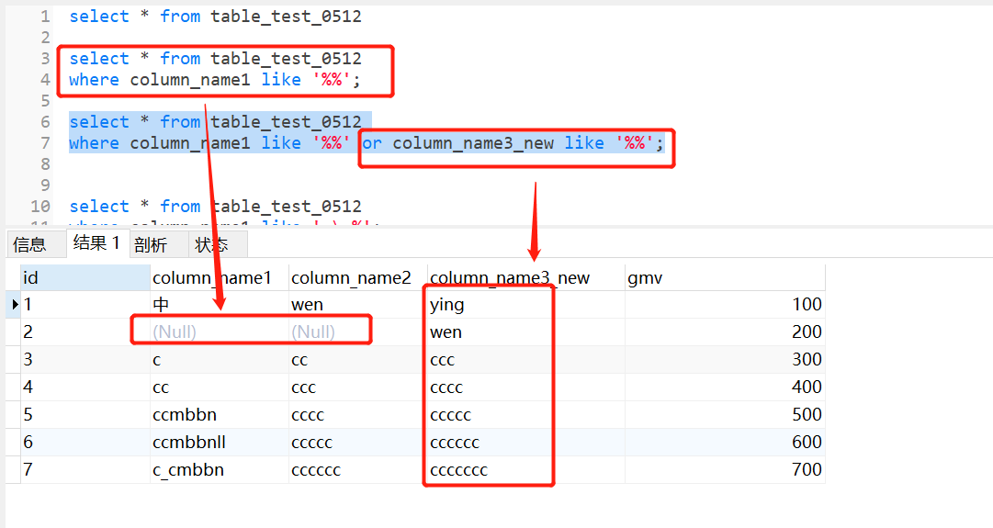Select the column_name2 cell 'ccc' in row 4
The height and width of the screenshot is (528, 993).
click(358, 387)
